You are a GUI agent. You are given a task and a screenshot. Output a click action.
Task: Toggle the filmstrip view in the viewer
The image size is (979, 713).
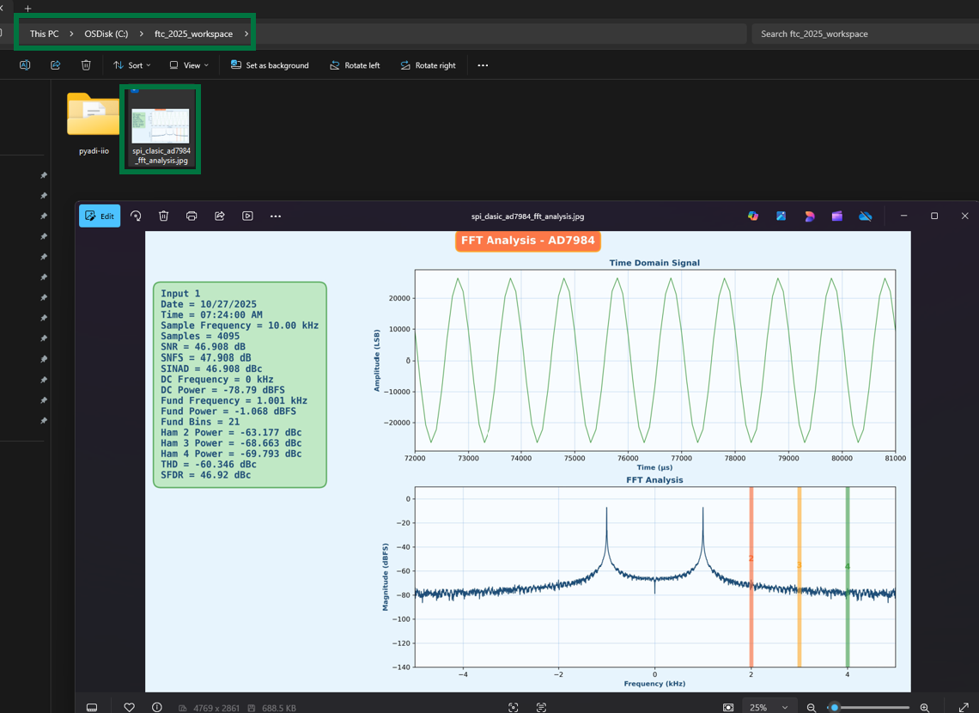coord(92,706)
